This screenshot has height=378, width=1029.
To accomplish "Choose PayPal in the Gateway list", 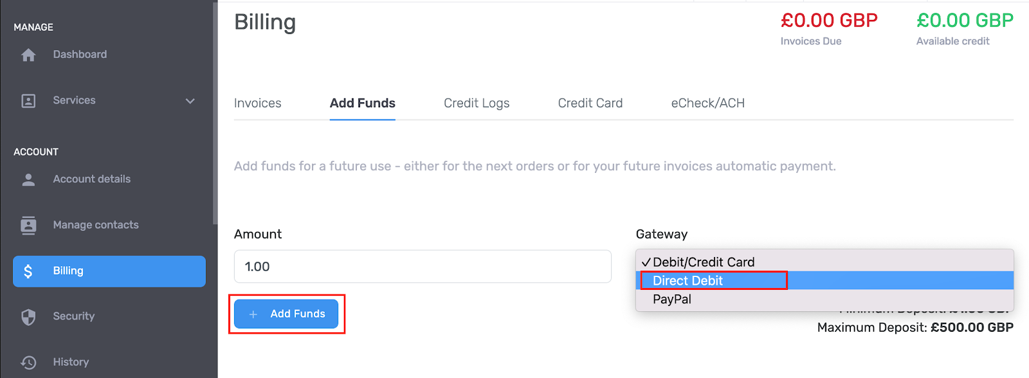I will click(672, 300).
